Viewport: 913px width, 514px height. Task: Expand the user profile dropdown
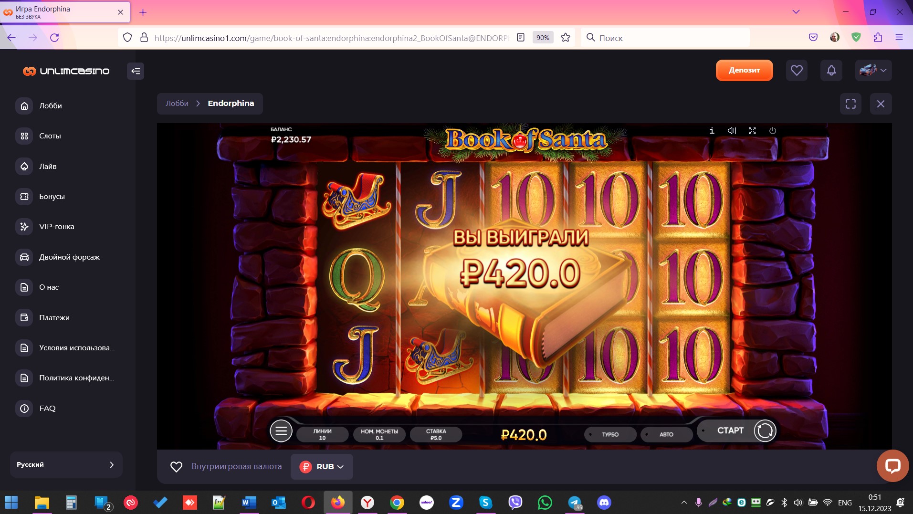pyautogui.click(x=873, y=70)
